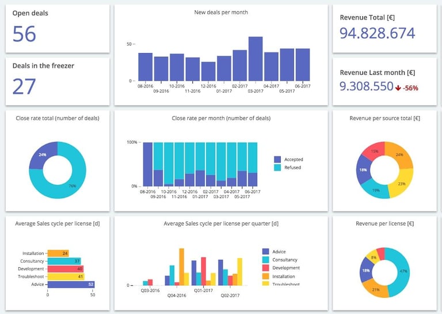Click the 08-2016 bar in close rate per month
Screen dimensions: 442x314
[x=148, y=164]
